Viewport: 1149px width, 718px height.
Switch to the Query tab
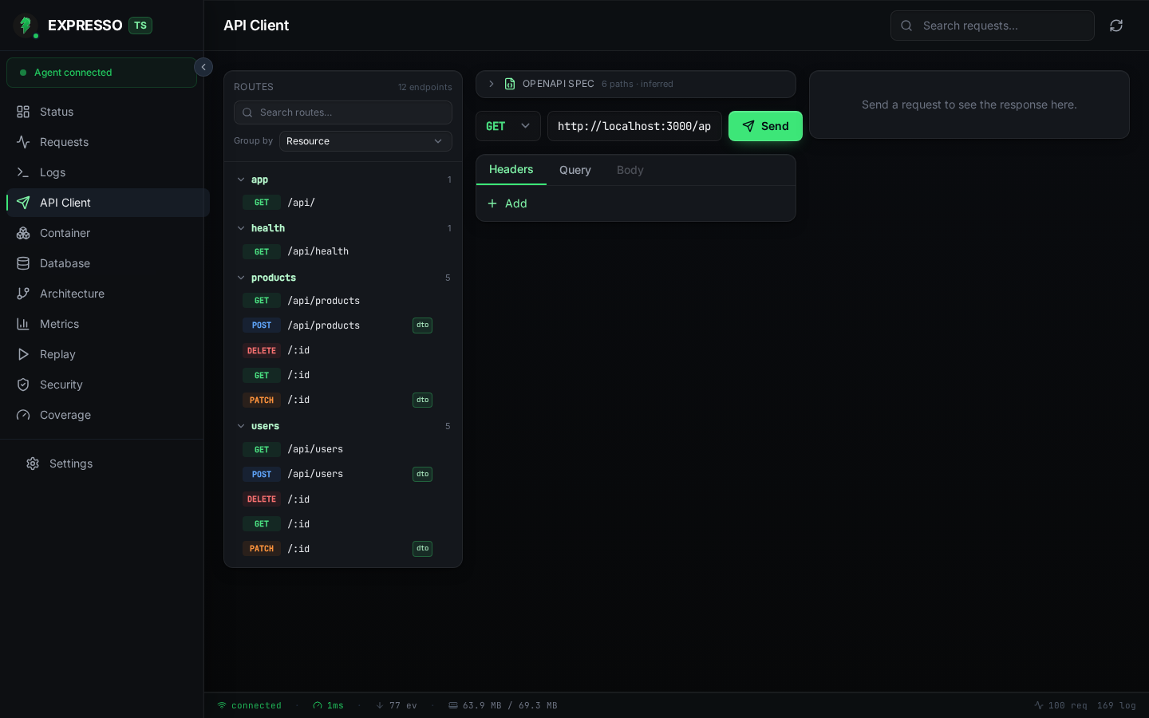click(x=575, y=170)
